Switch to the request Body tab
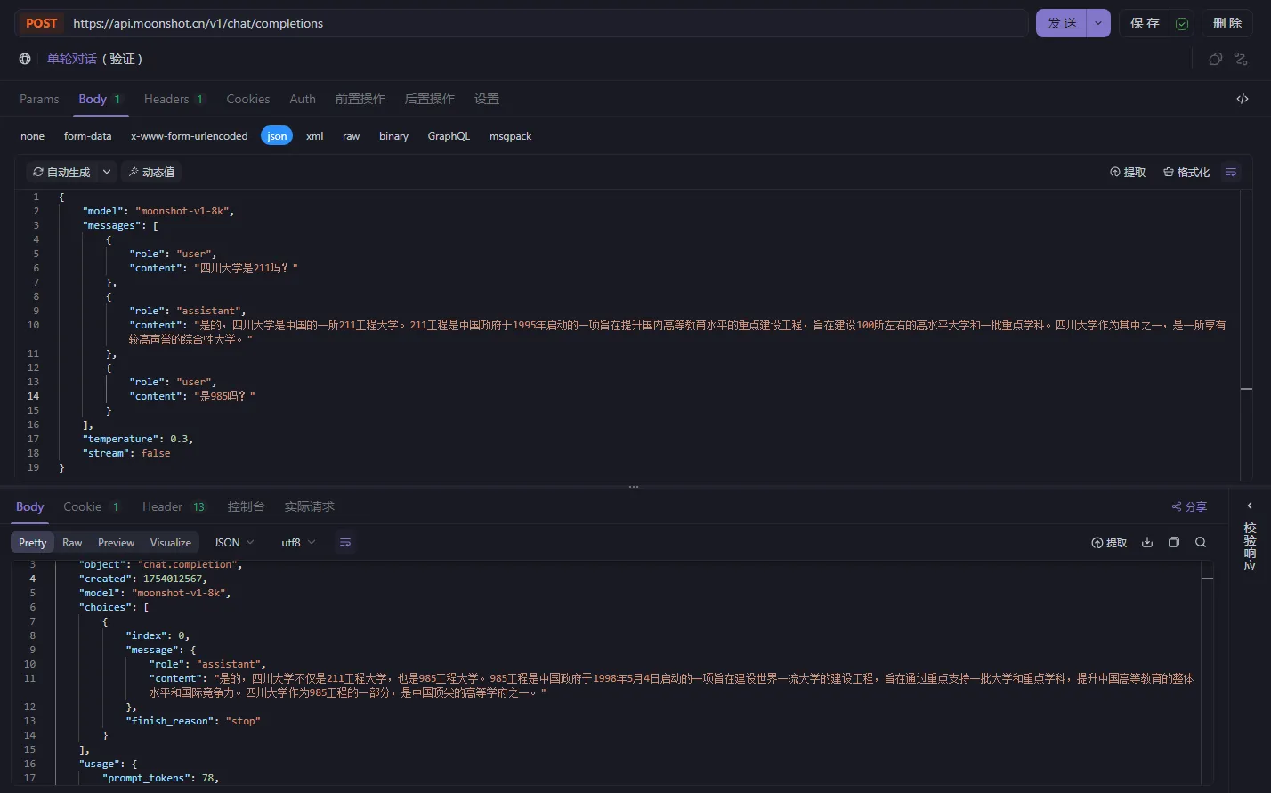Image resolution: width=1271 pixels, height=793 pixels. pos(100,99)
